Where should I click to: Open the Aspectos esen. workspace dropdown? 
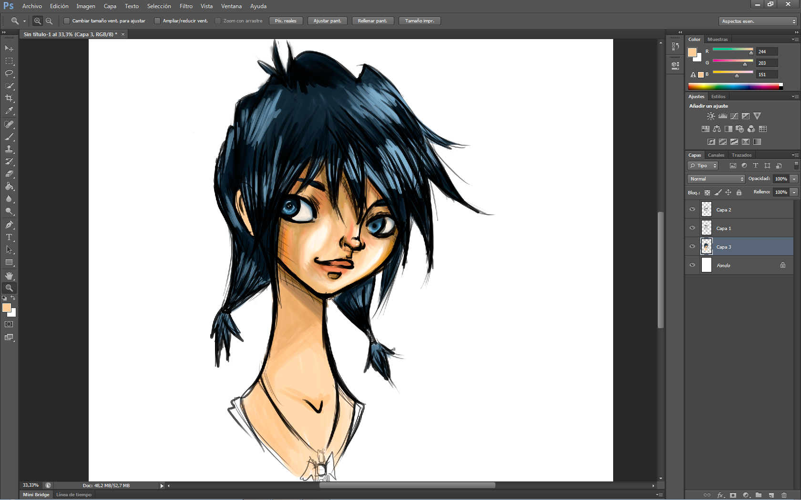click(758, 21)
